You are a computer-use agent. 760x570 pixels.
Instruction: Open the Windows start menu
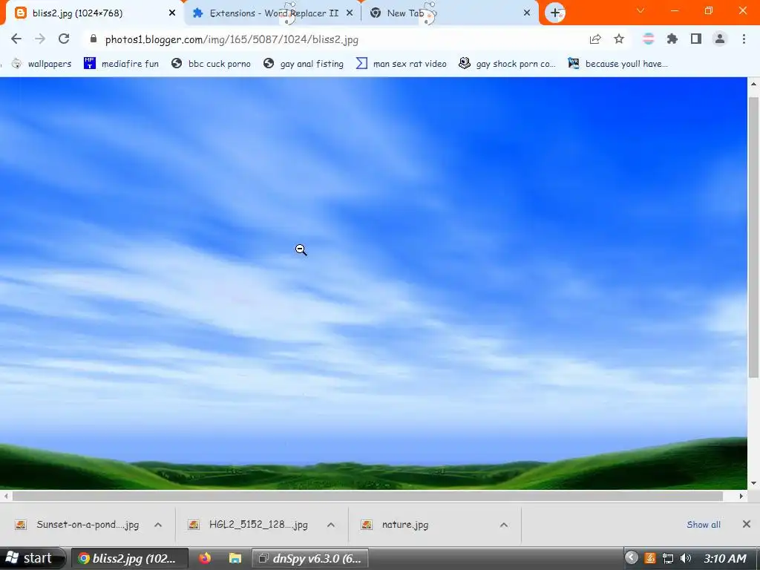[31, 558]
